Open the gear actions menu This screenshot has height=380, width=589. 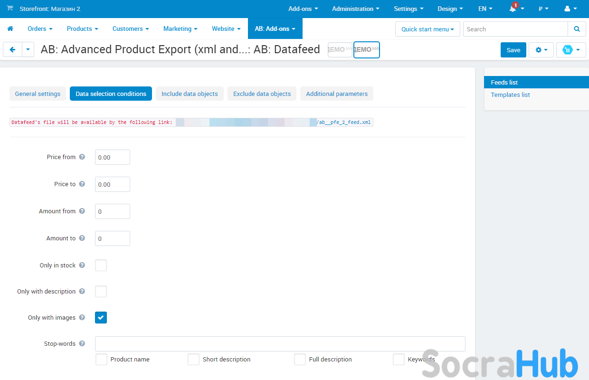coord(541,50)
